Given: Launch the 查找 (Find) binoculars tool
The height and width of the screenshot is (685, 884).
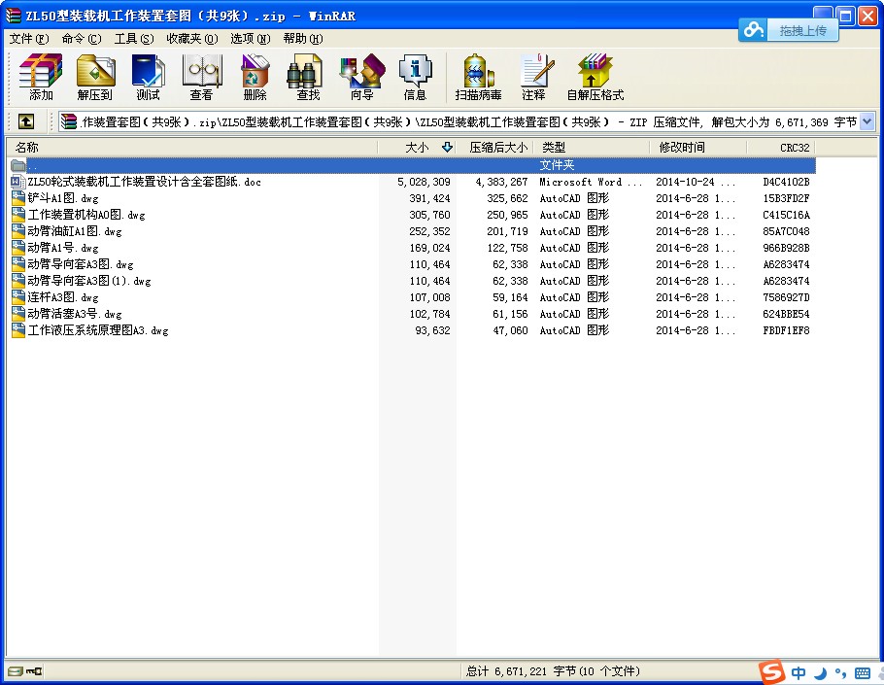Looking at the screenshot, I should pyautogui.click(x=308, y=78).
